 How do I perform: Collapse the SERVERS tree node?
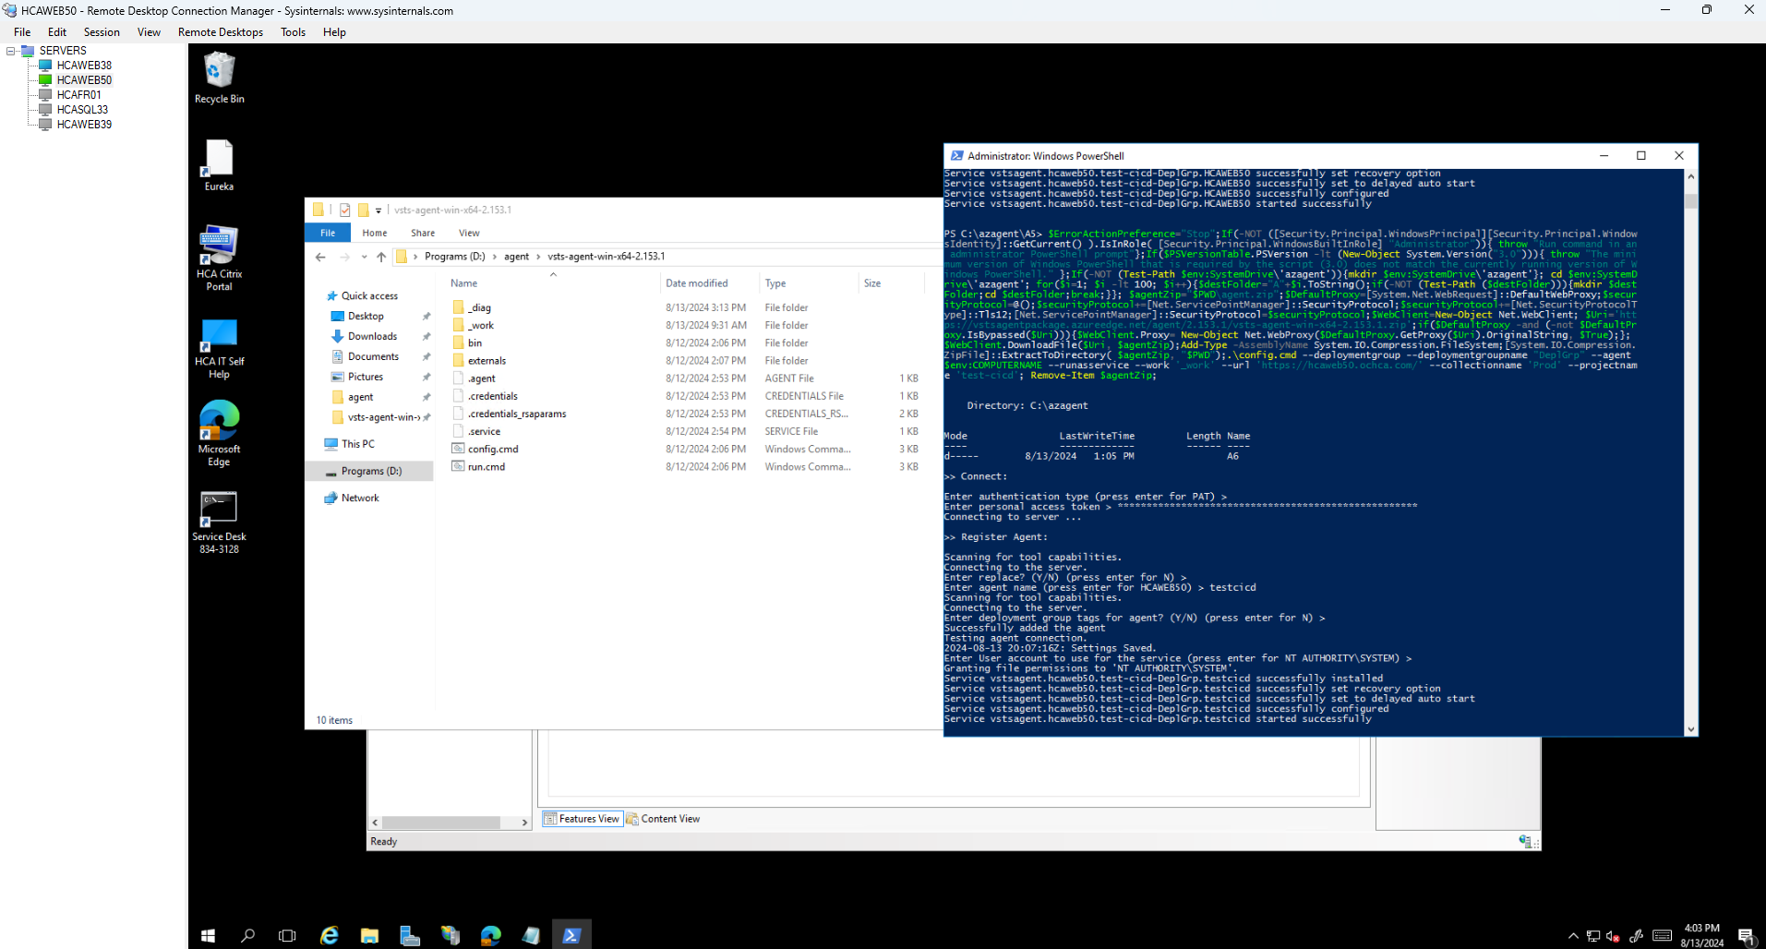11,51
